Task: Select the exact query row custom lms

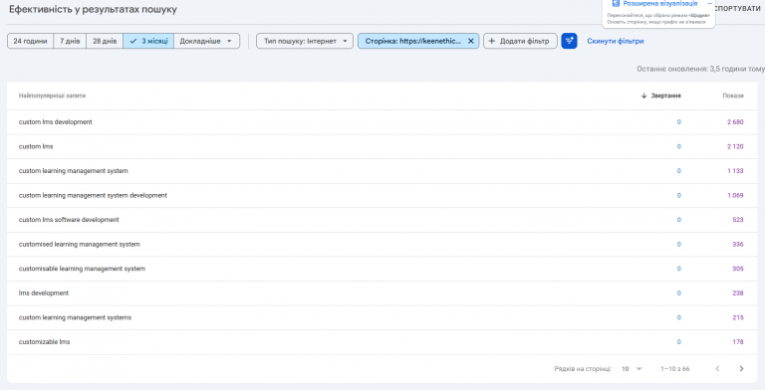Action: pos(382,146)
